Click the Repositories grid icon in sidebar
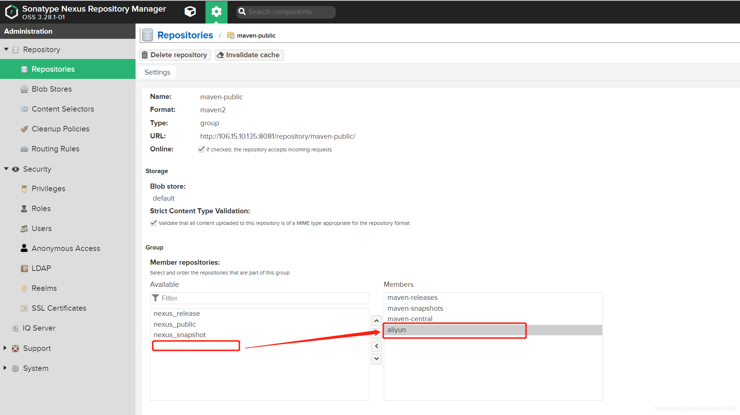The image size is (740, 415). 24,69
